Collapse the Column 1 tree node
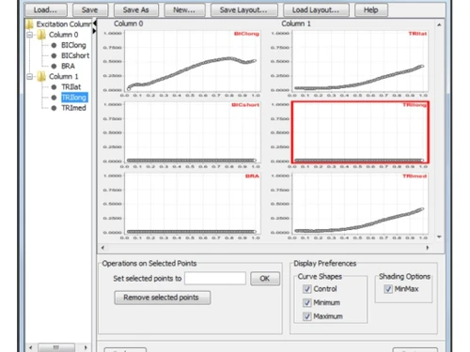470x352 pixels. pyautogui.click(x=30, y=77)
